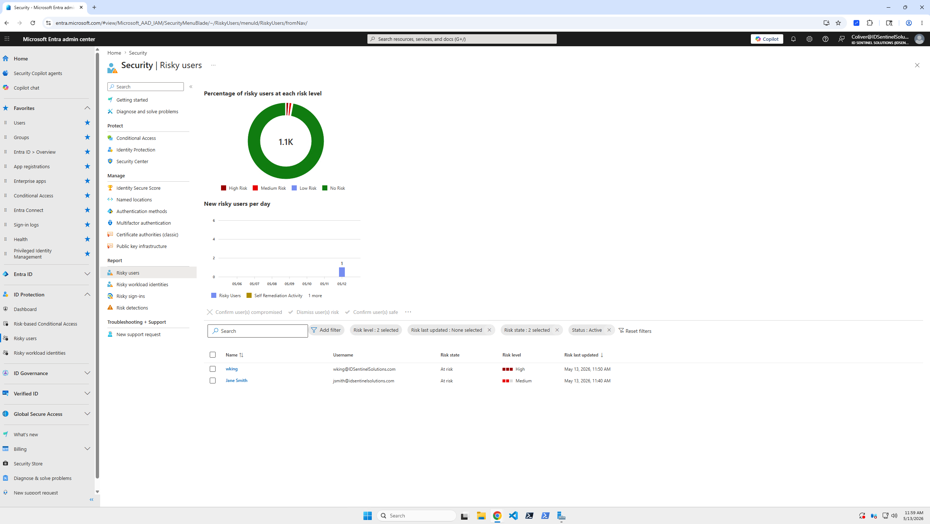Open Named locations

tap(134, 200)
